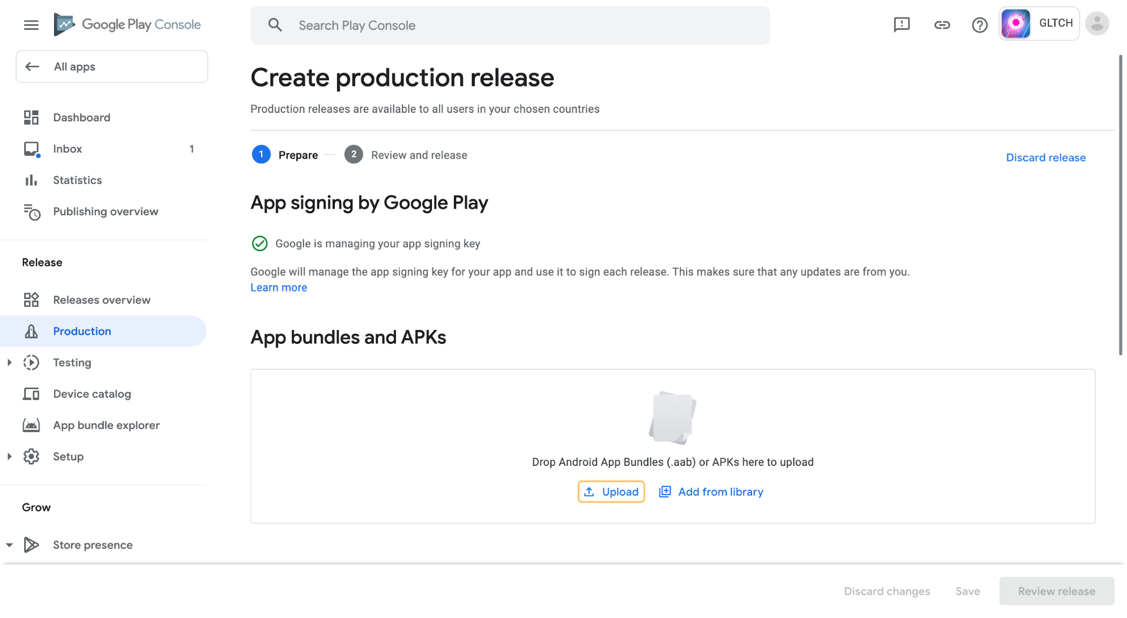1127x618 pixels.
Task: Click the search magnifier icon
Action: [275, 25]
